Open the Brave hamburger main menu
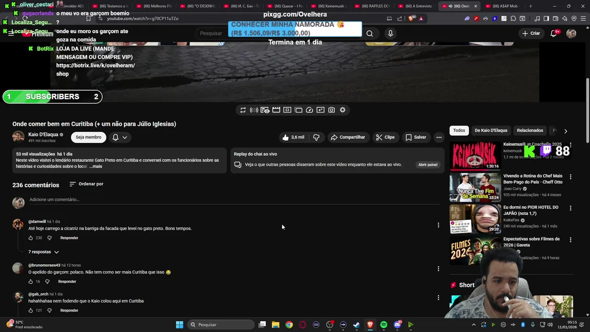 [583, 19]
